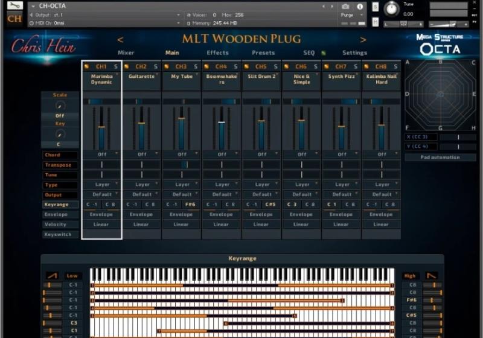Viewport: 483px width, 338px height.
Task: Click the fade-out ramp icon beside High
Action: (432, 276)
